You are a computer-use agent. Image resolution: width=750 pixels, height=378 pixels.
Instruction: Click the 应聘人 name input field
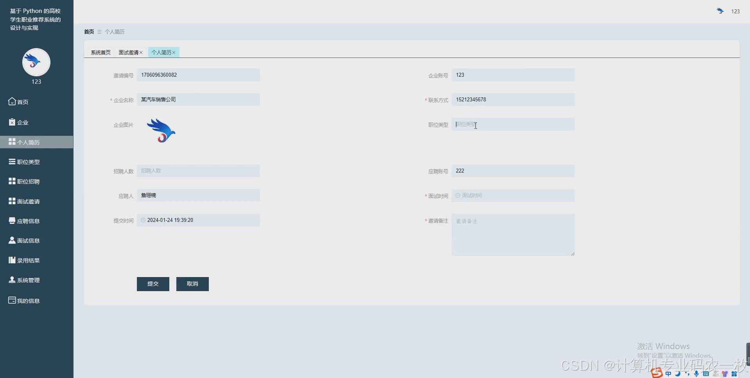[198, 195]
